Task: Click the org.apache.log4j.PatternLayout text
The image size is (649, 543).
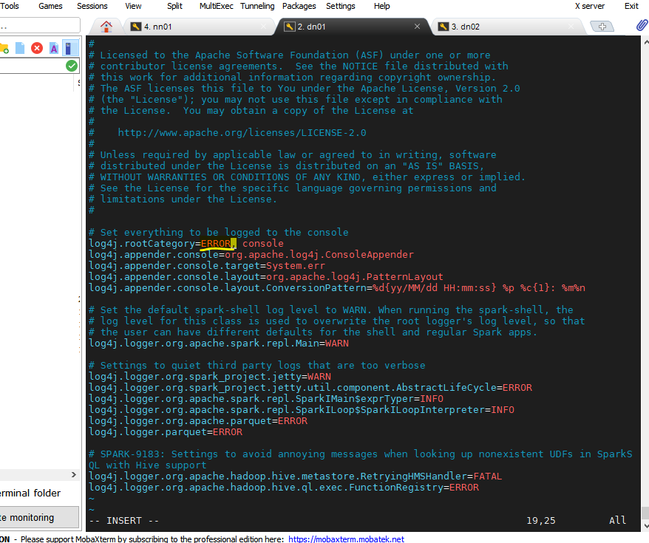Action: (355, 276)
